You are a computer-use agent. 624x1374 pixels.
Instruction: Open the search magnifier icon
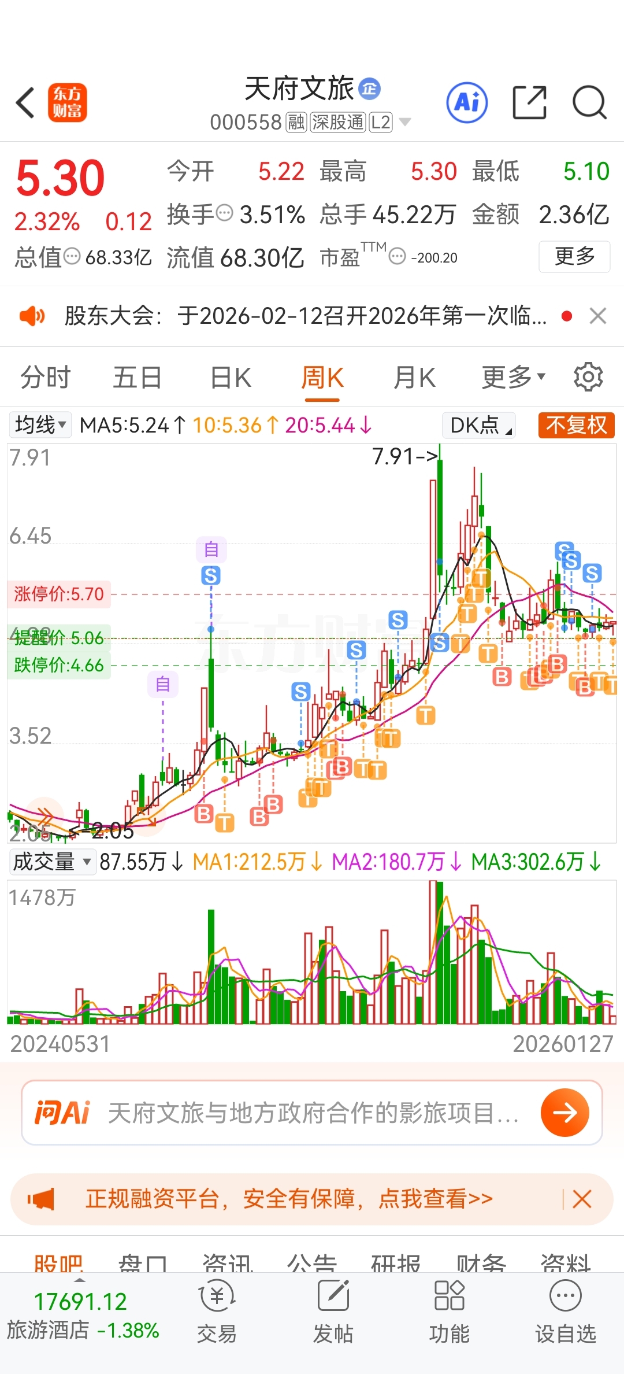click(x=589, y=103)
